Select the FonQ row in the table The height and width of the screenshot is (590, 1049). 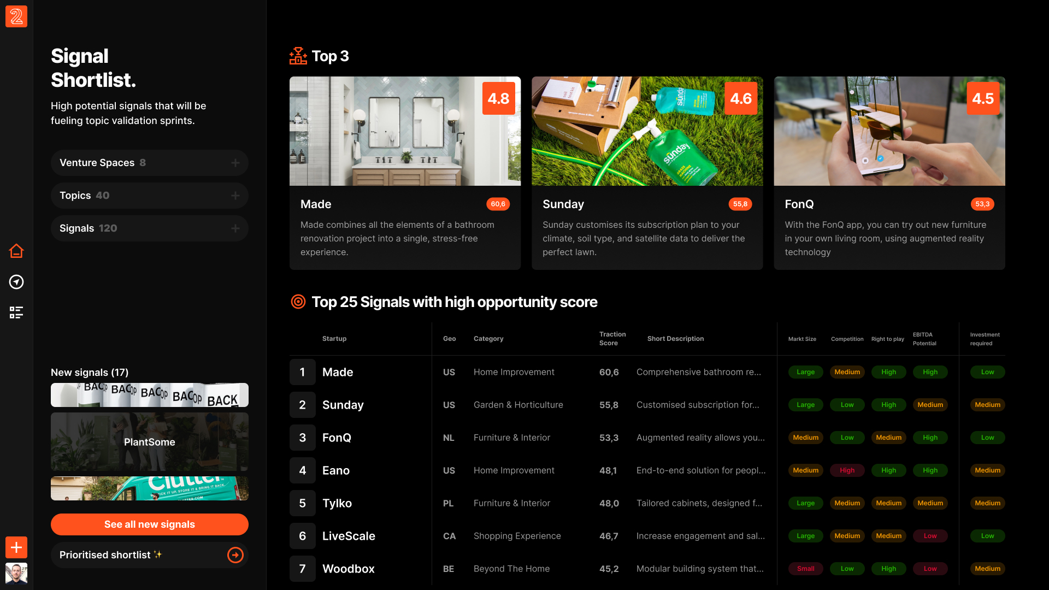[647, 438]
